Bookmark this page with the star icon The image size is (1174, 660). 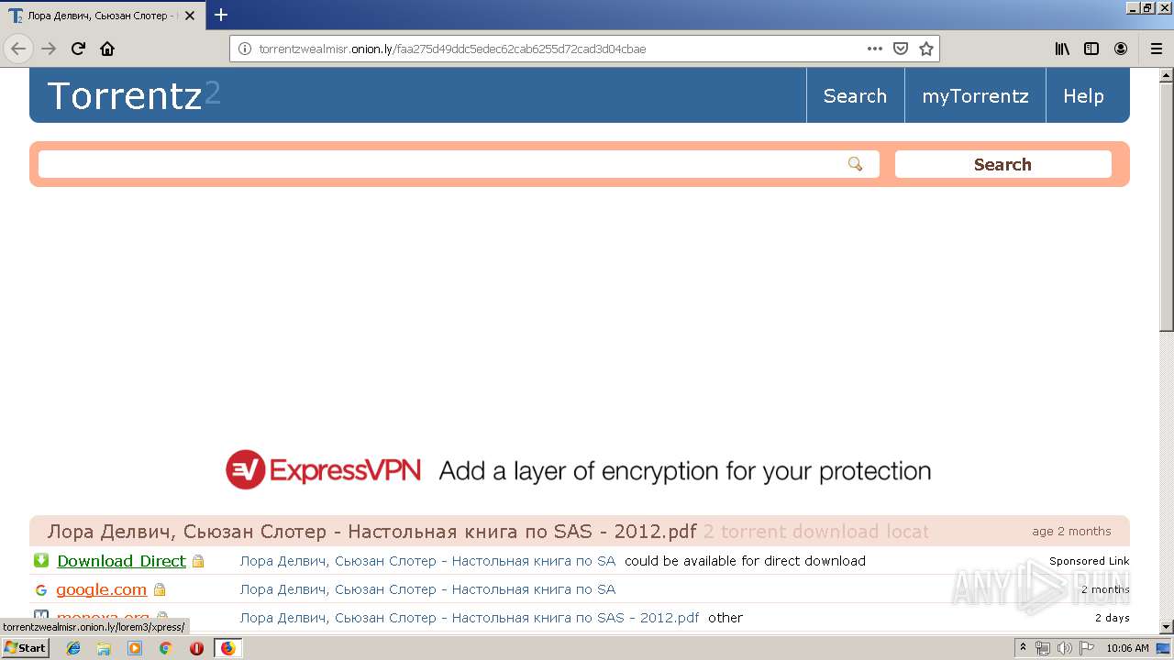pyautogui.click(x=926, y=49)
